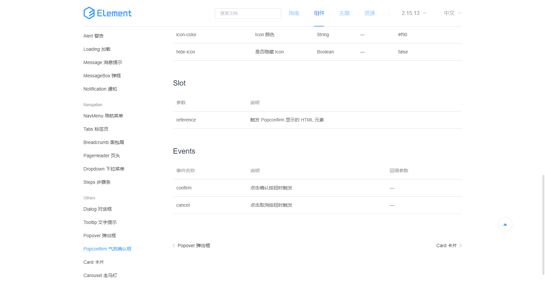
Task: Select Dropdown 下拉菜单 in sidebar
Action: [104, 169]
